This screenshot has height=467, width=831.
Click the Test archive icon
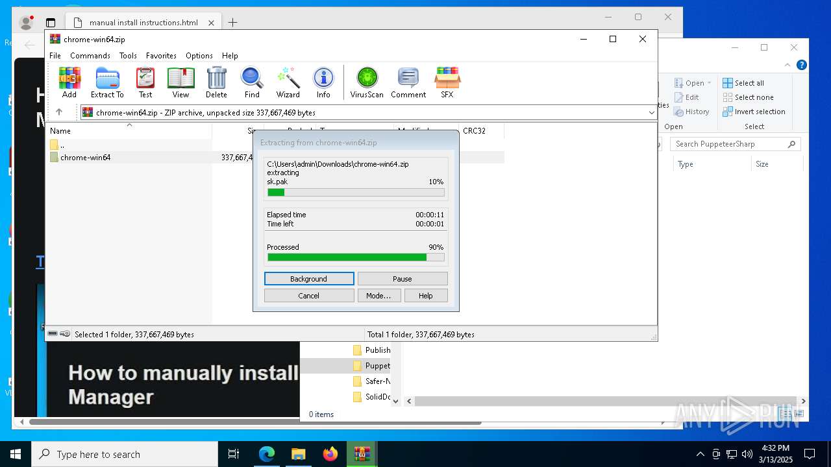tap(145, 82)
